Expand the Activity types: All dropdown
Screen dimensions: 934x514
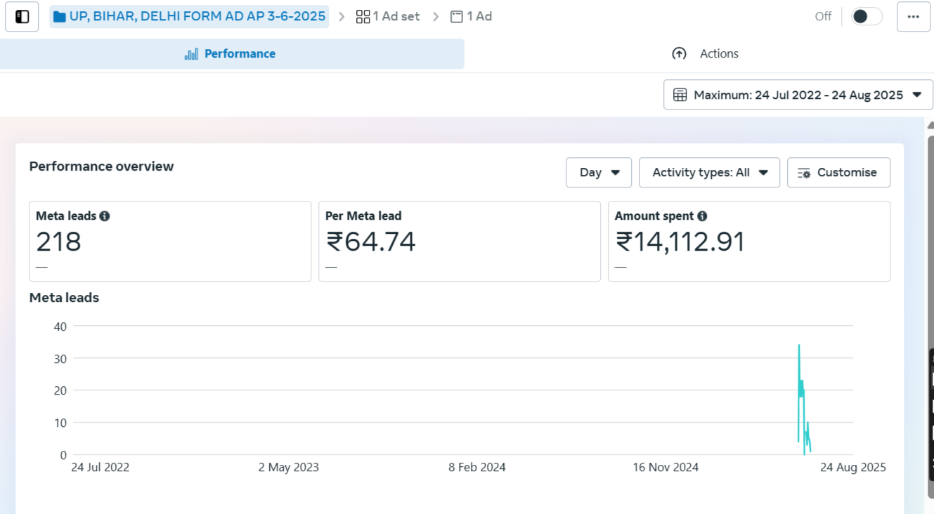coord(709,173)
